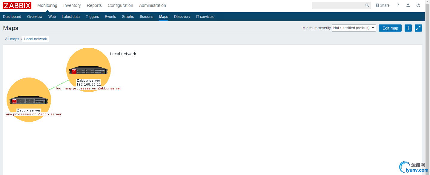Go to the Overview tab
This screenshot has height=175, width=430.
coord(35,17)
